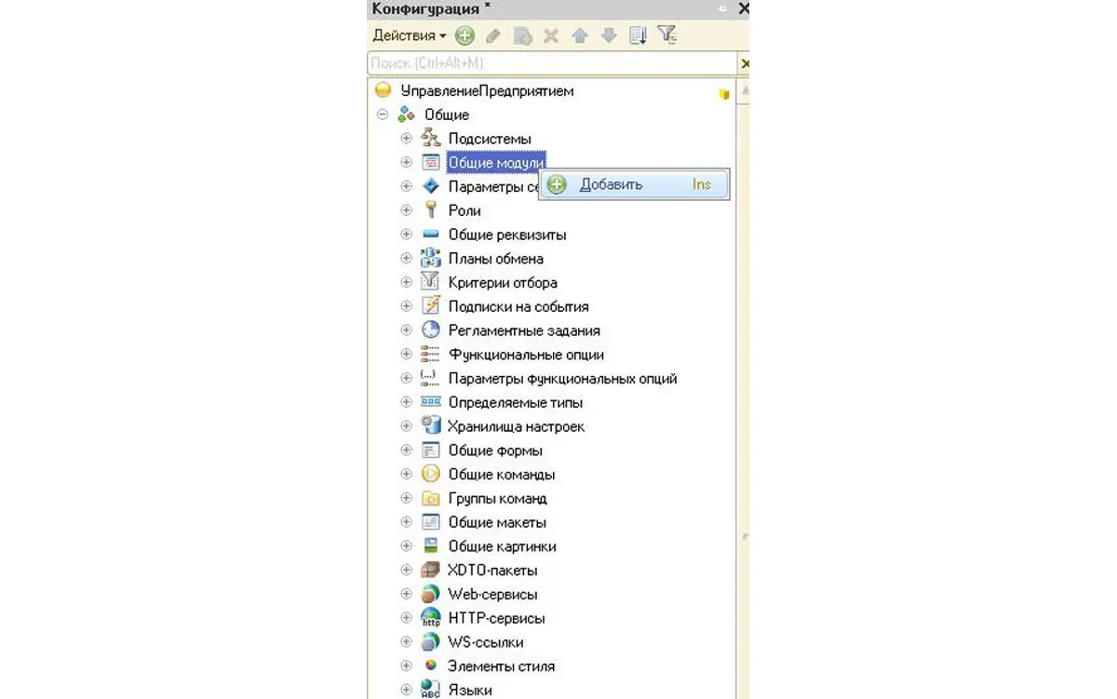
Task: Click the Параметры сеанса icon
Action: click(x=430, y=186)
